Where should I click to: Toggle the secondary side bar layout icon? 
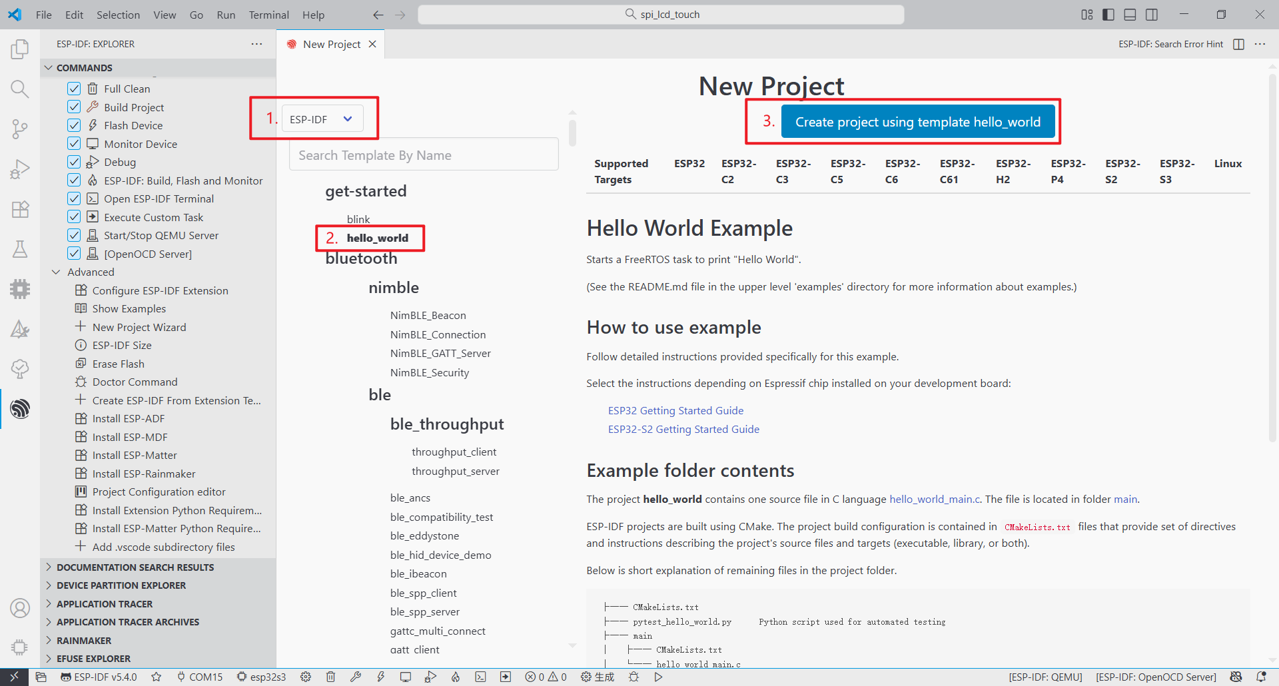pos(1151,15)
